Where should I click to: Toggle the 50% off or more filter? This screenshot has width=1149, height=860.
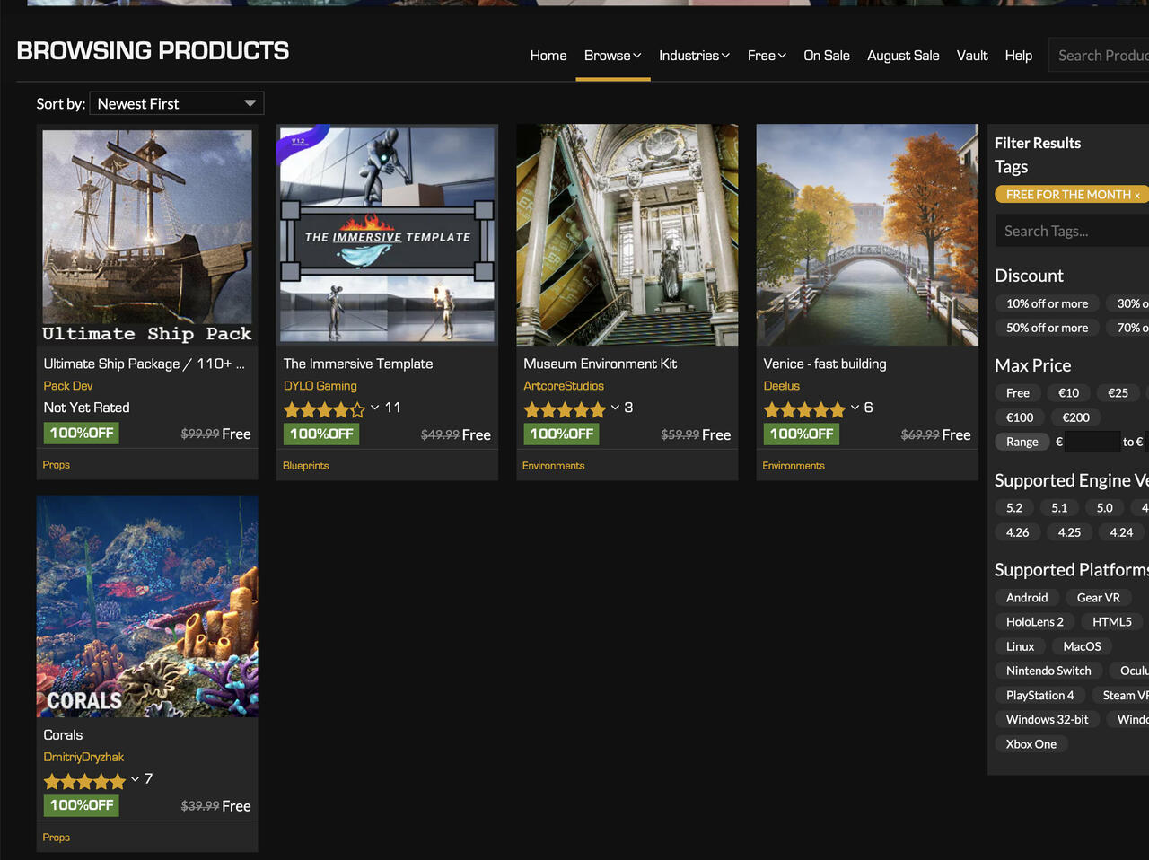(1047, 328)
